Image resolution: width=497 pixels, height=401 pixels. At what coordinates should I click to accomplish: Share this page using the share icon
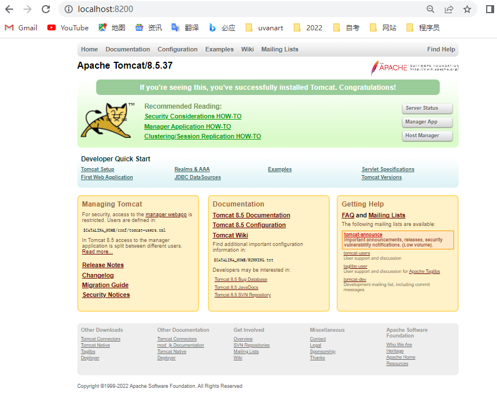click(449, 9)
